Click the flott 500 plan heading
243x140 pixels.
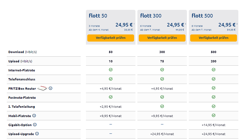pos(202,16)
